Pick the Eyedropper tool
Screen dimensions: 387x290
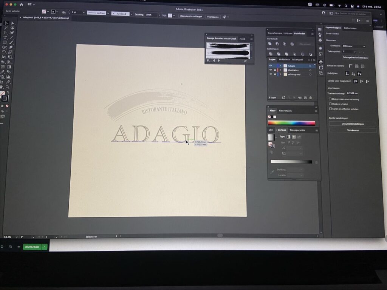(x=3, y=72)
